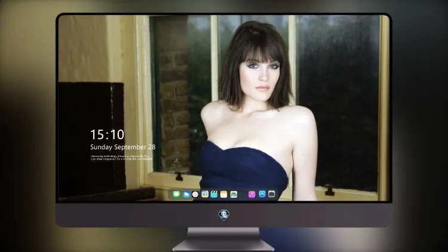Open the green Messages dock icon
This screenshot has width=448, height=252.
[176, 194]
